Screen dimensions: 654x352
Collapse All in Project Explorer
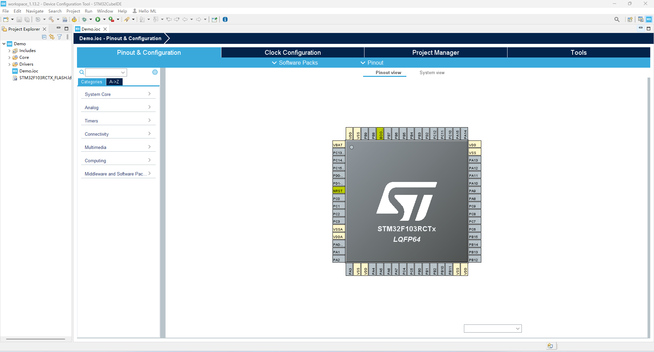click(x=44, y=37)
